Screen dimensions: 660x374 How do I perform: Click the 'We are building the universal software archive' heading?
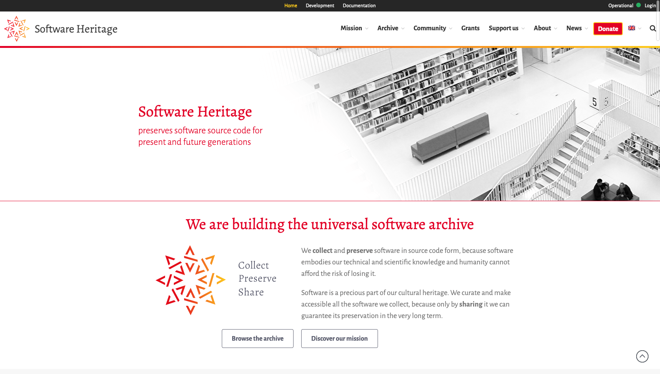[330, 224]
